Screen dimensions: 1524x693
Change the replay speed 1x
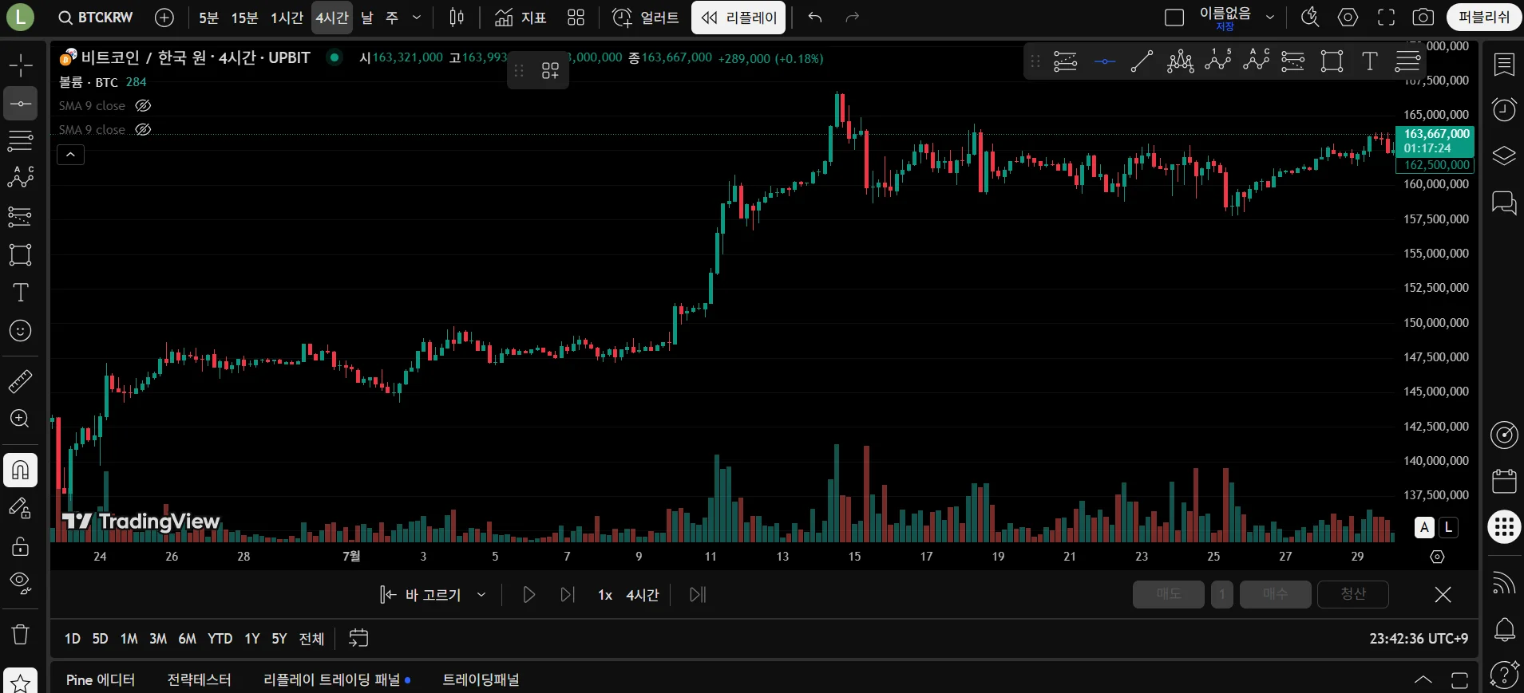click(x=605, y=595)
